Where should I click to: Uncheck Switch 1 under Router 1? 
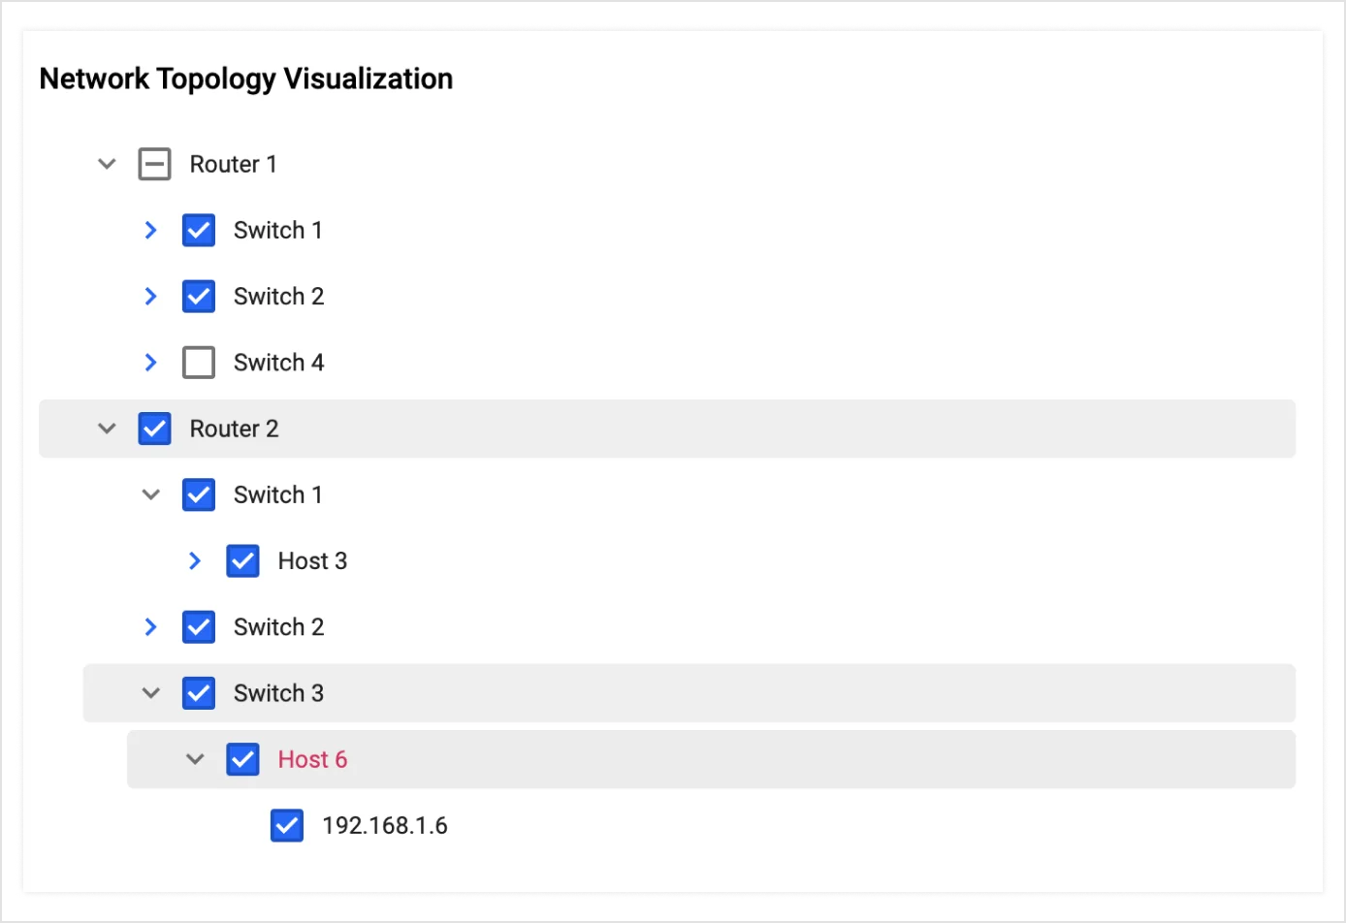pyautogui.click(x=199, y=230)
